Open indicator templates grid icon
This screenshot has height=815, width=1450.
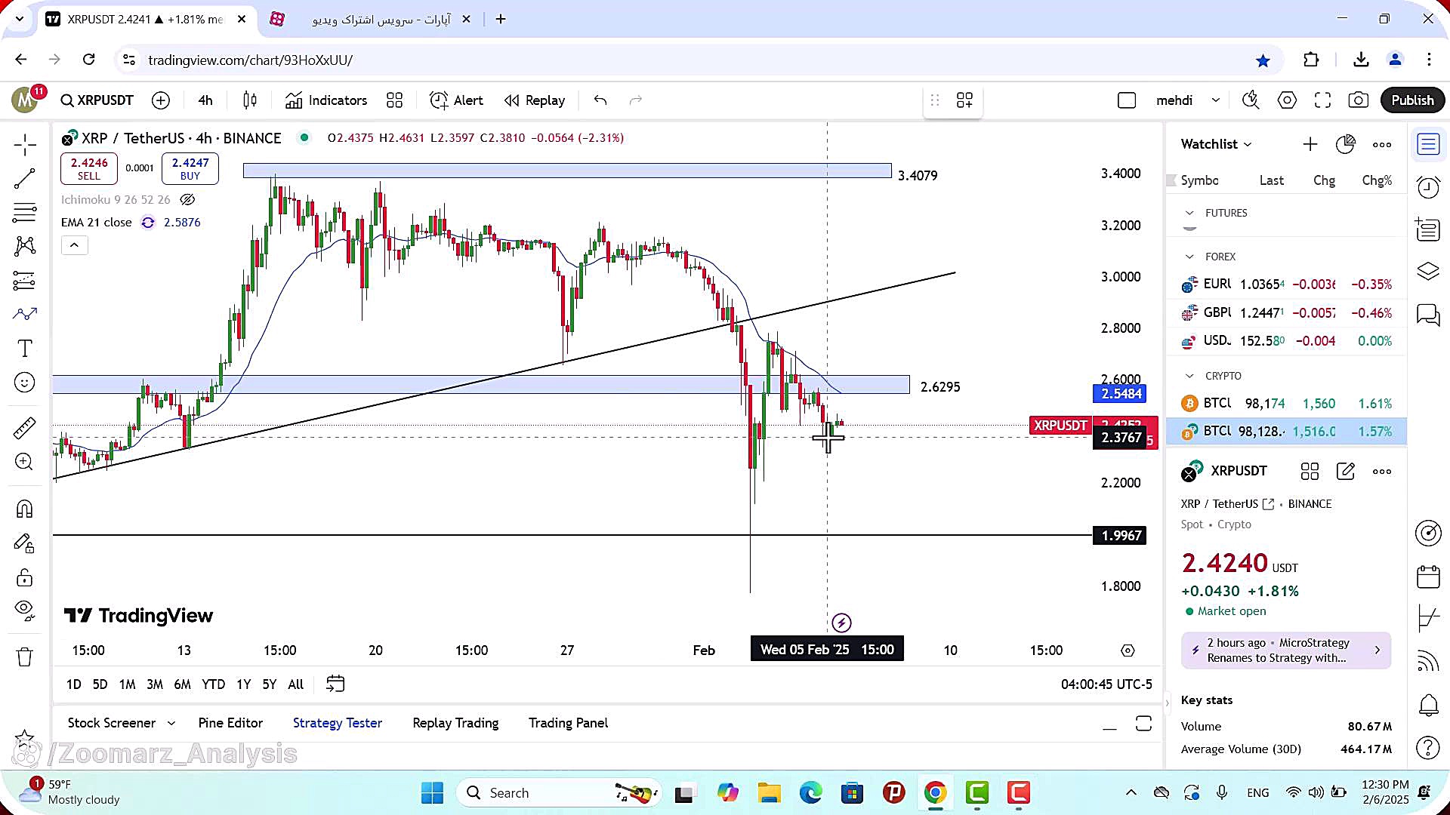click(394, 100)
